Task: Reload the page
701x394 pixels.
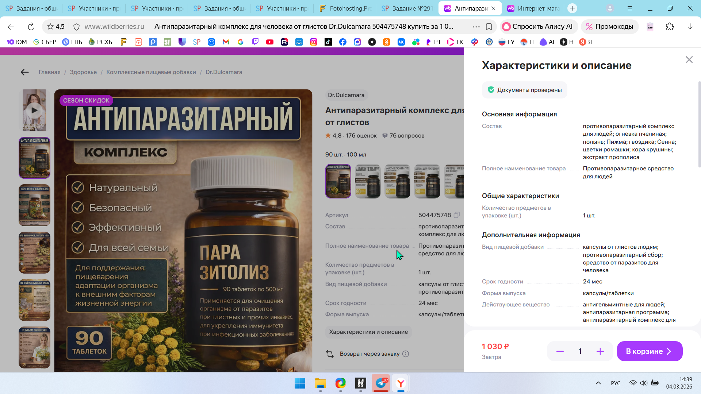Action: click(31, 27)
